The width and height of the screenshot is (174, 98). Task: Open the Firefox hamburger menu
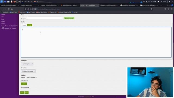pyautogui.click(x=172, y=9)
